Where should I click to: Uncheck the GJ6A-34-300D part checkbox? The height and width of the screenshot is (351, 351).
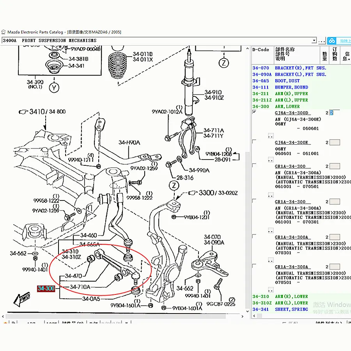pos(254,112)
